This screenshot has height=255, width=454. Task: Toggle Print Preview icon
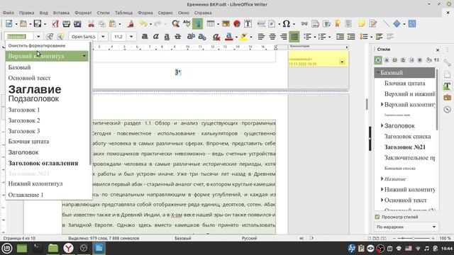pyautogui.click(x=77, y=23)
